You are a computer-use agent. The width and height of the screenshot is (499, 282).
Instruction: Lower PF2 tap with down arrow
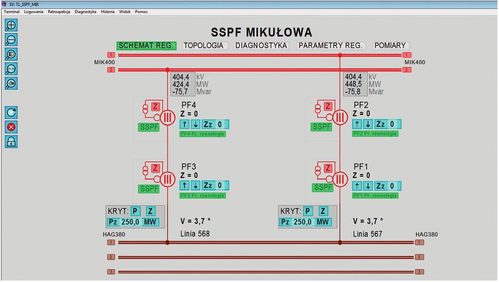coord(368,124)
